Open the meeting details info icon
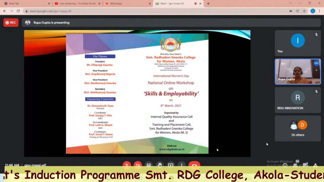 285,165
